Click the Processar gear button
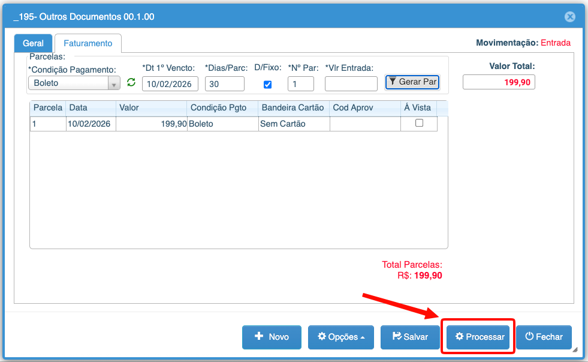 479,337
